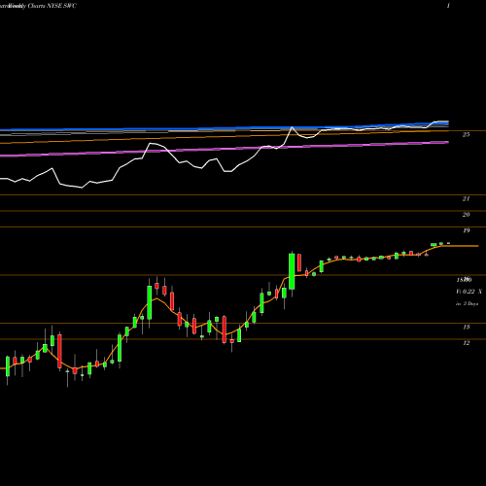Click the 20 price axis label
Image resolution: width=486 pixels, height=486 pixels.
(x=466, y=215)
